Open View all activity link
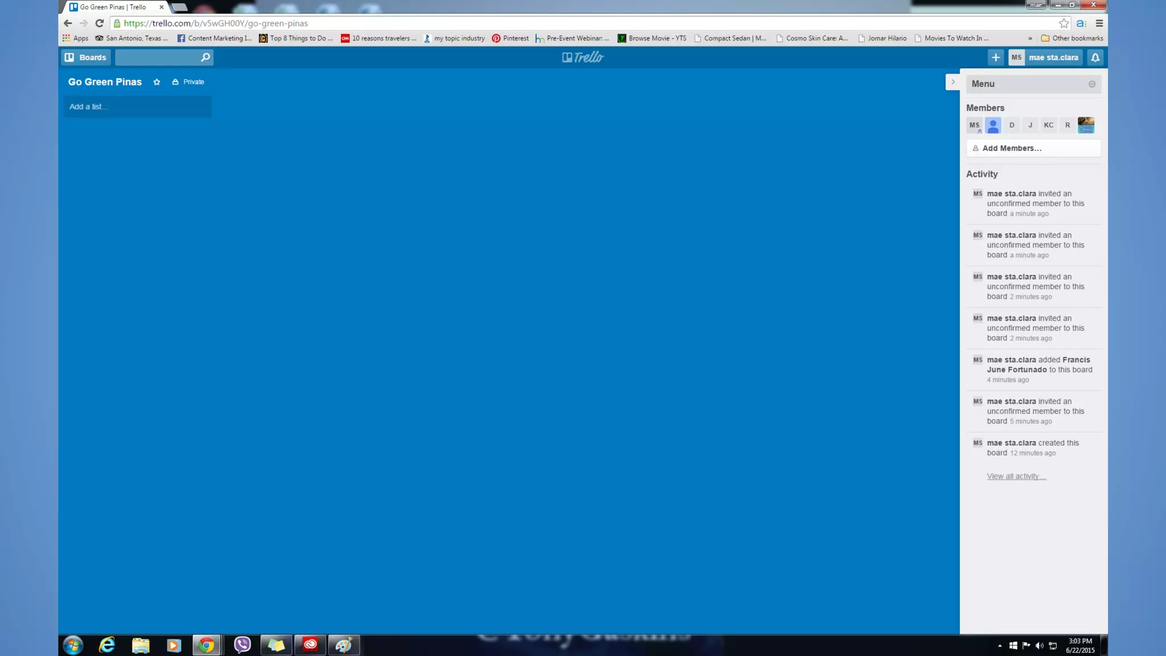This screenshot has height=656, width=1166. [1016, 477]
